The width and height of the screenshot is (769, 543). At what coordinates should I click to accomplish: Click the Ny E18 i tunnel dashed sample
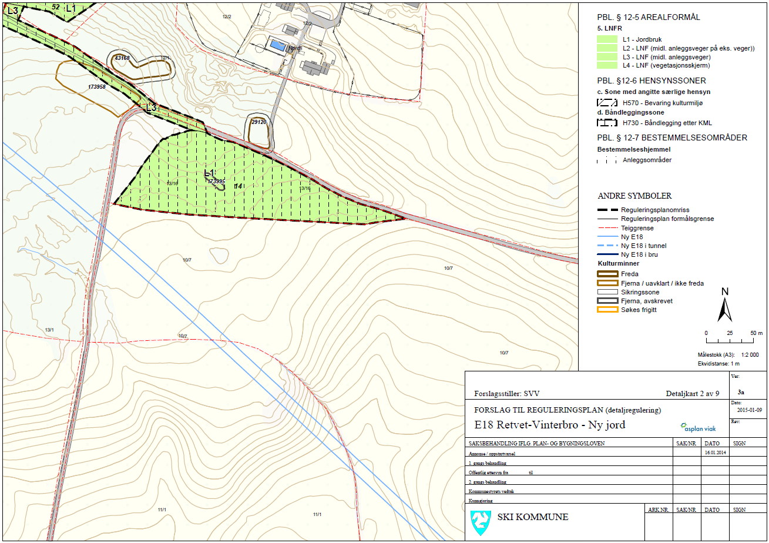pyautogui.click(x=607, y=246)
